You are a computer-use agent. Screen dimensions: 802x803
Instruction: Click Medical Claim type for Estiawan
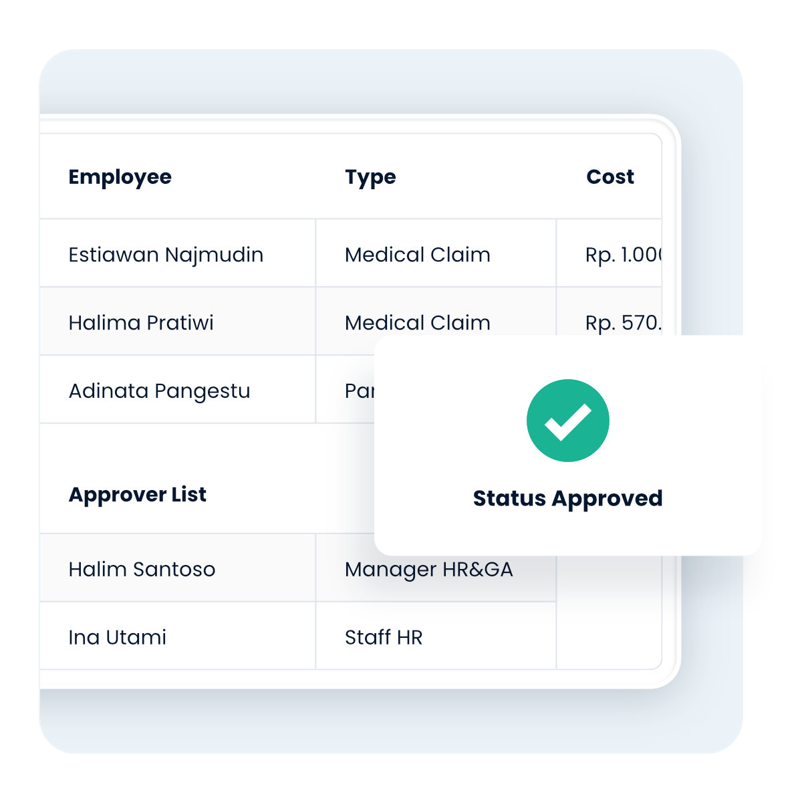tap(418, 255)
